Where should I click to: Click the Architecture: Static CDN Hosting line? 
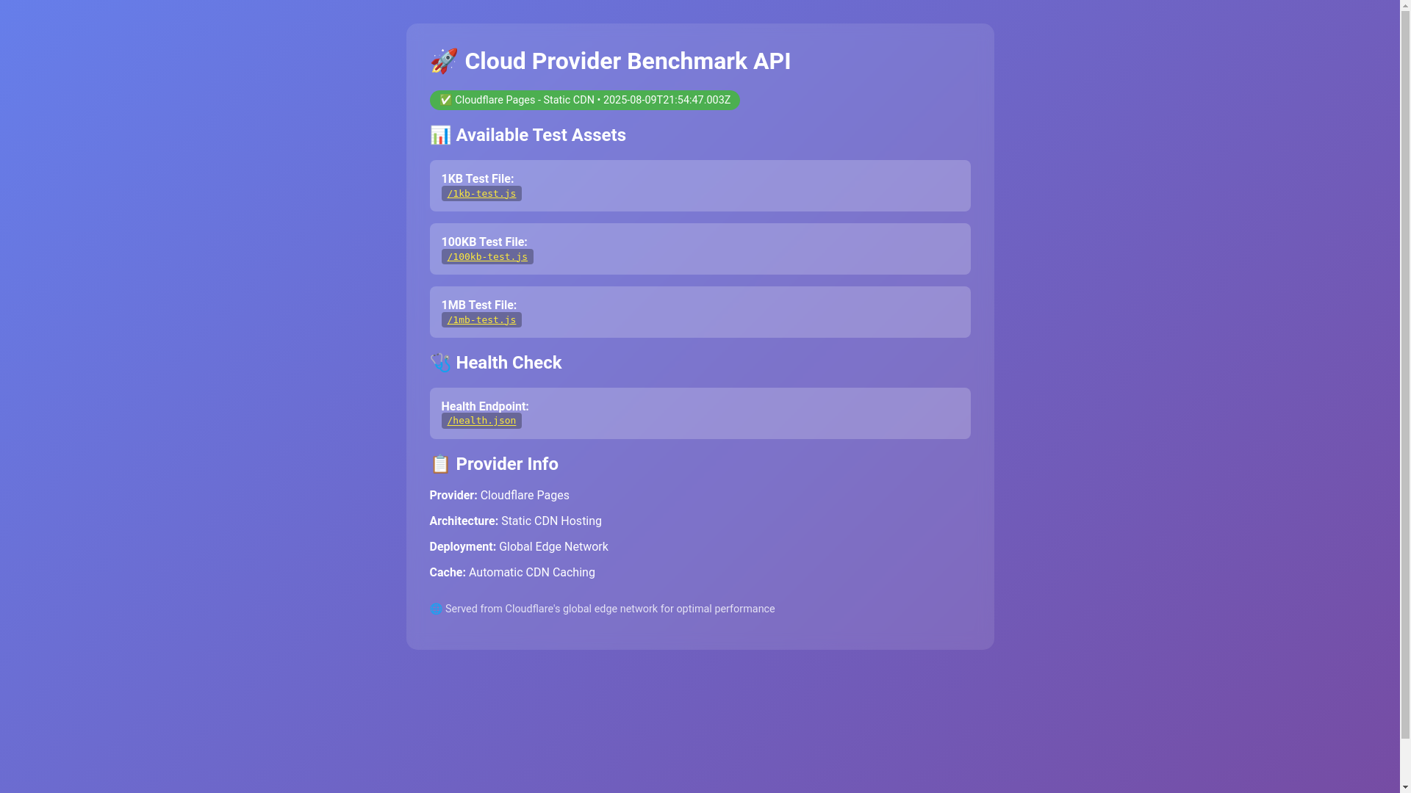516,521
